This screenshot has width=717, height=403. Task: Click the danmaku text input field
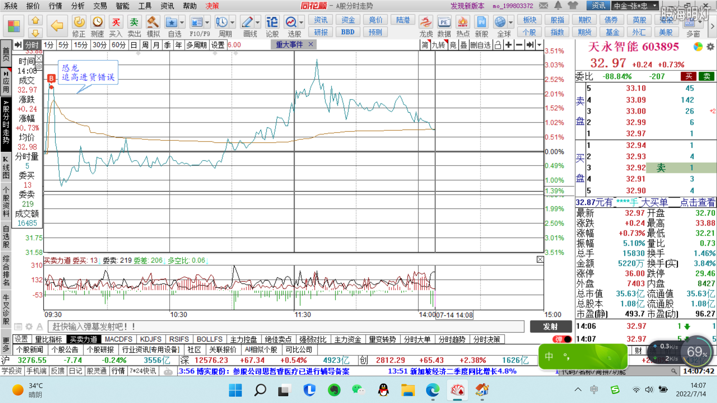click(286, 327)
